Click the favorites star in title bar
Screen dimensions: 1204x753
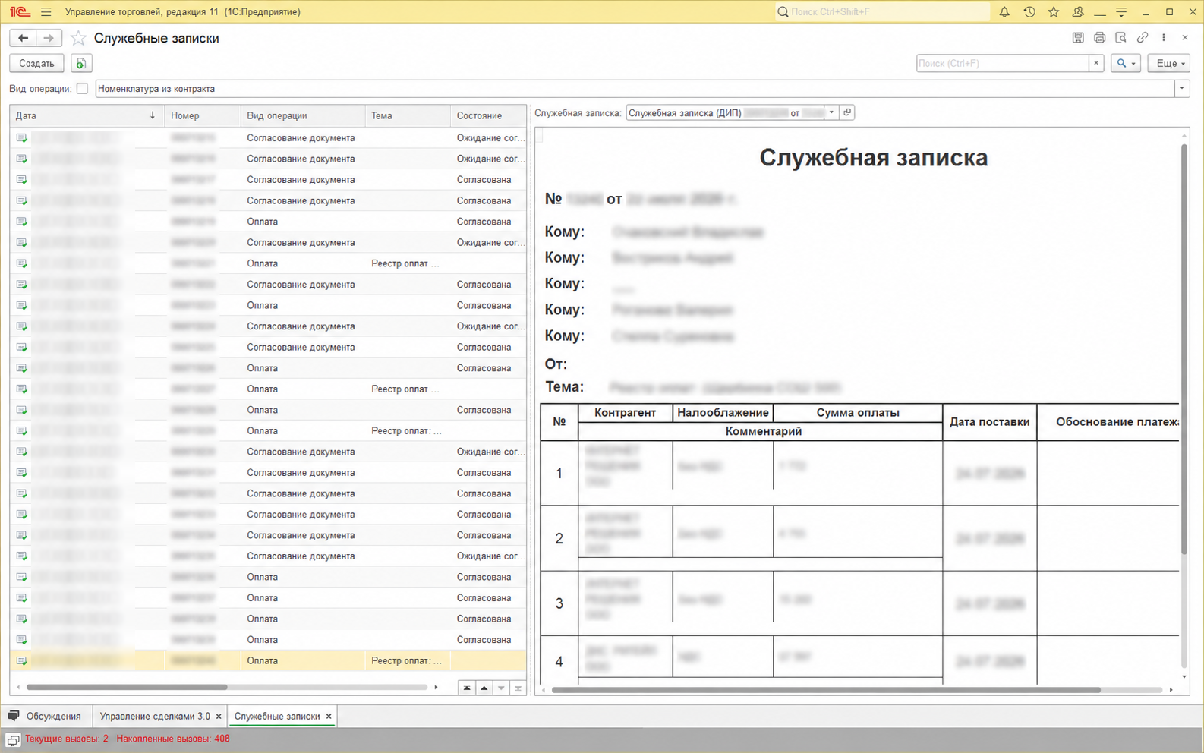click(x=1054, y=12)
